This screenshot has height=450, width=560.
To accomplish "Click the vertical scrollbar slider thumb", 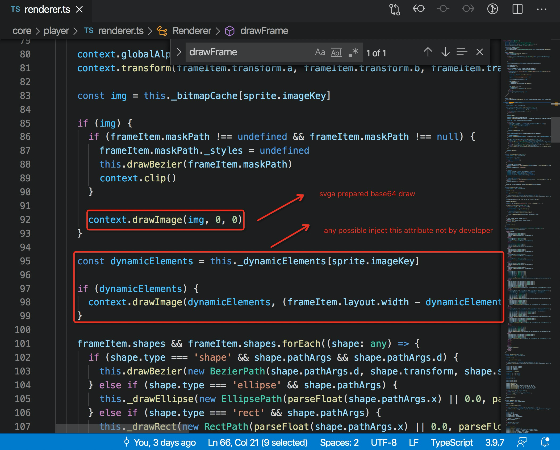I will [x=555, y=130].
